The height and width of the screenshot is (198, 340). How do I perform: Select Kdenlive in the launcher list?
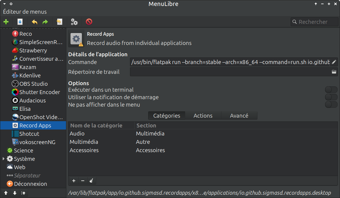pyautogui.click(x=33, y=75)
